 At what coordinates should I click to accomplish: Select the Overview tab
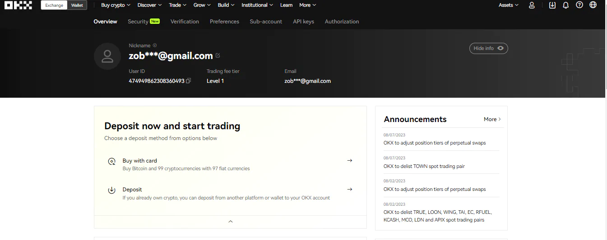105,21
